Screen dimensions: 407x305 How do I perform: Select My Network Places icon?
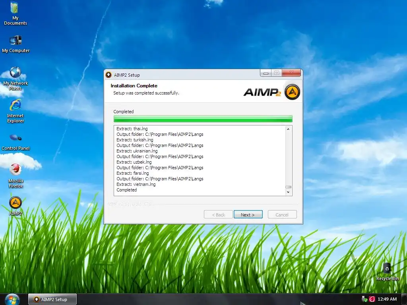point(16,79)
